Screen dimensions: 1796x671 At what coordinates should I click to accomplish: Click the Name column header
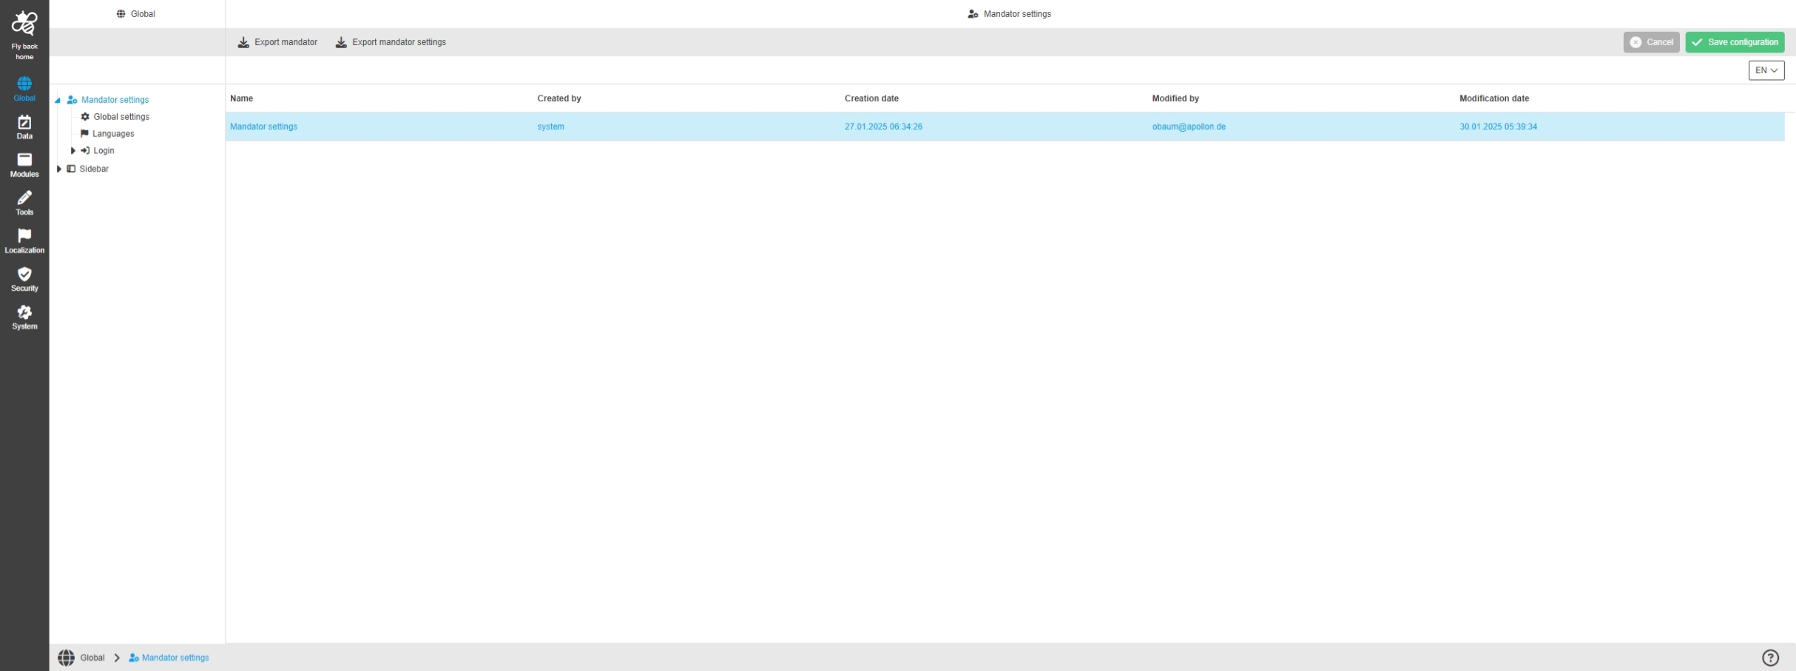coord(241,98)
